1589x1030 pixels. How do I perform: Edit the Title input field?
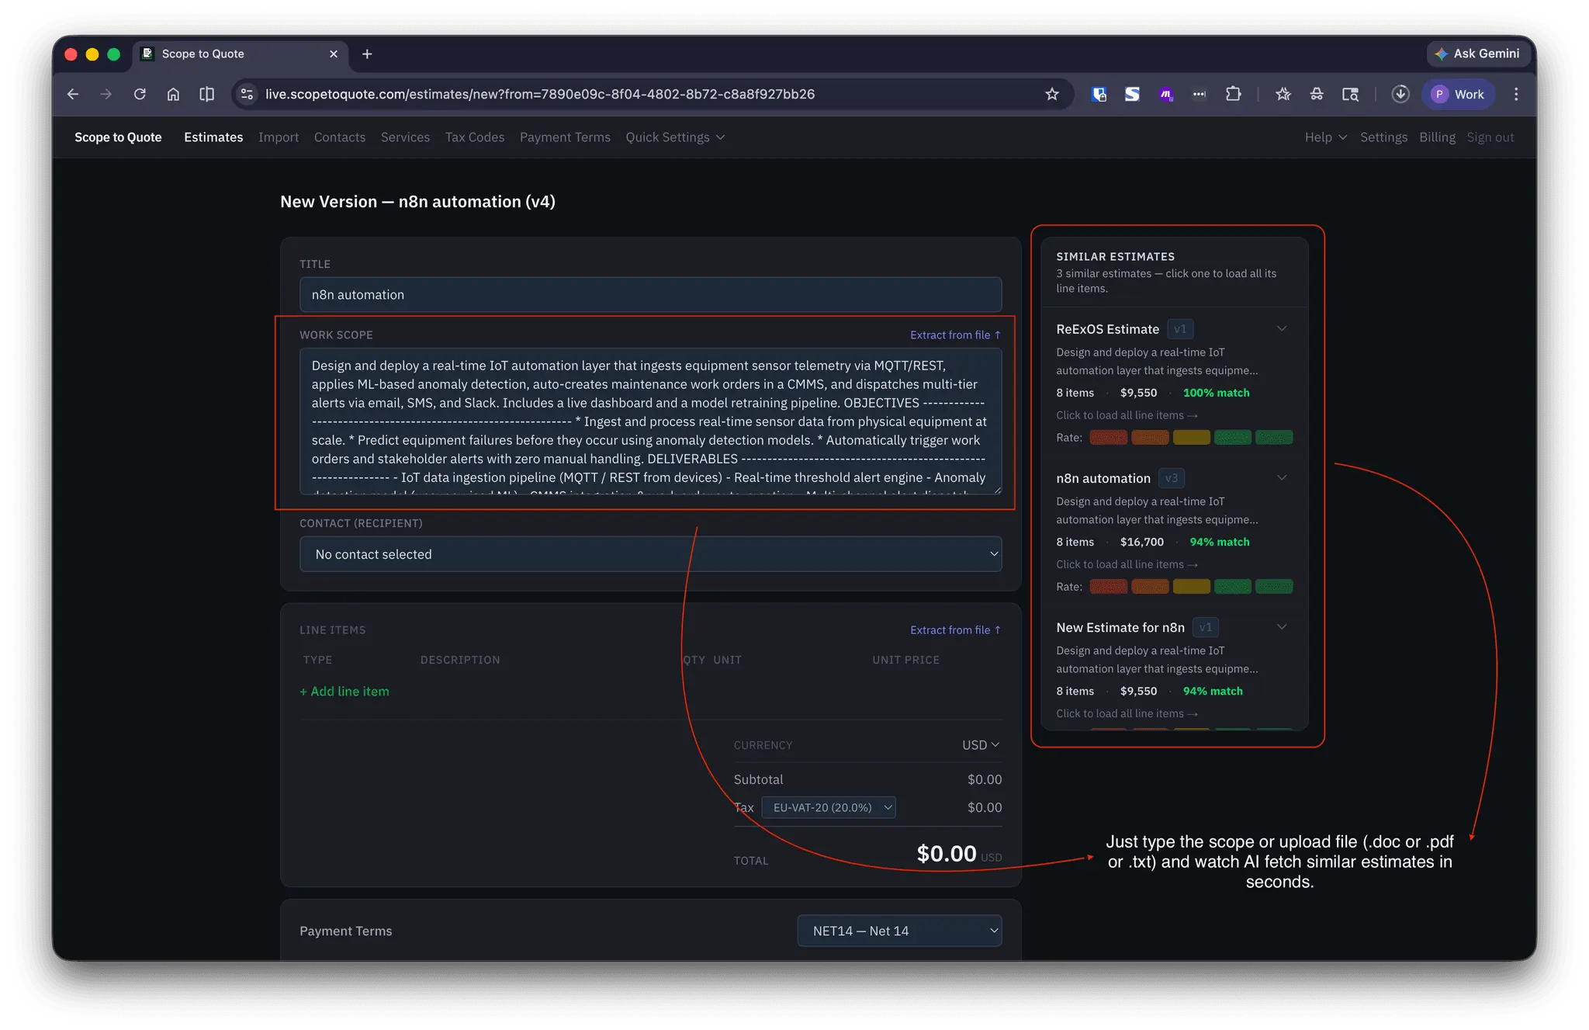click(x=650, y=295)
